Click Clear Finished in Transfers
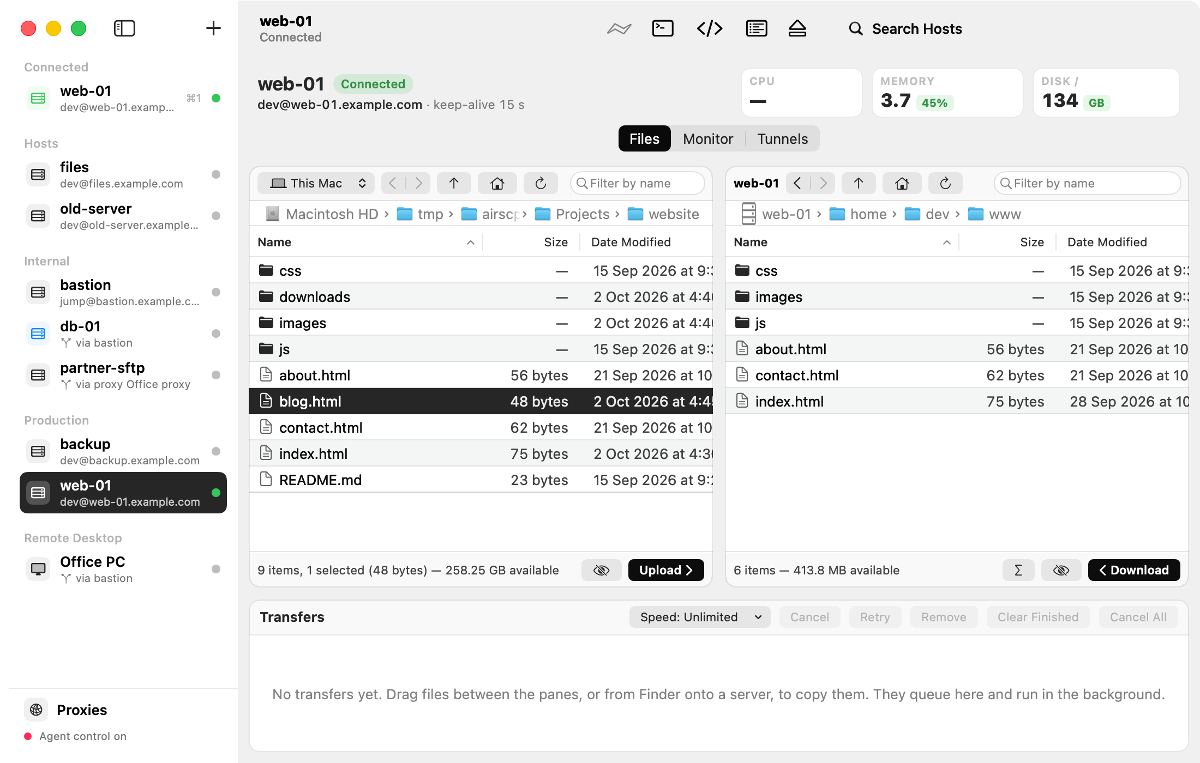 (1038, 617)
